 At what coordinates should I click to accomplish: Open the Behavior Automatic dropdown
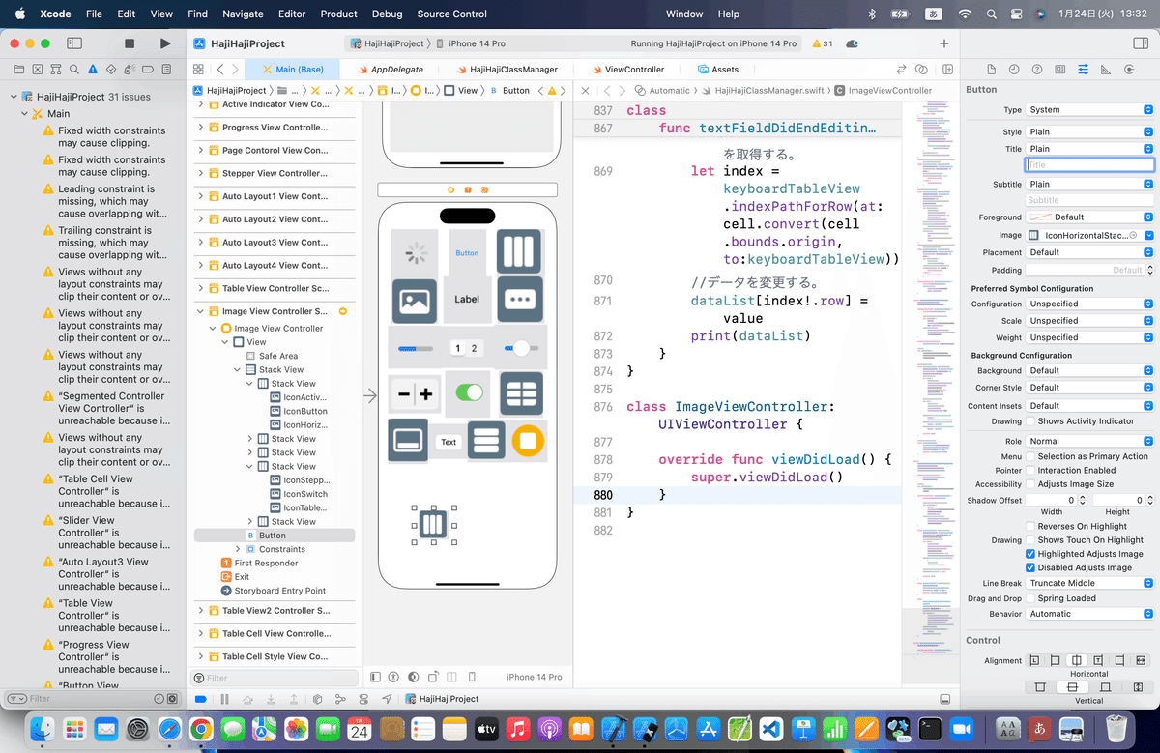click(x=1089, y=614)
